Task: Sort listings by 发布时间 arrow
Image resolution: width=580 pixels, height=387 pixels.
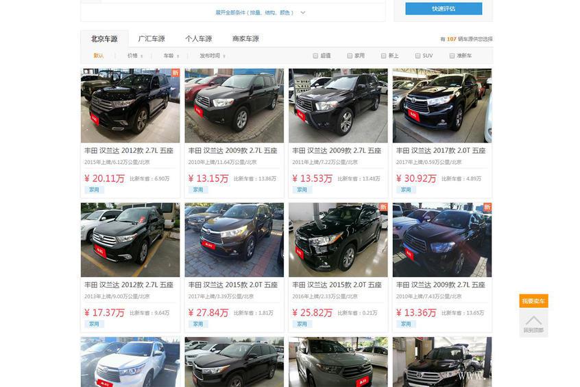Action: [224, 56]
